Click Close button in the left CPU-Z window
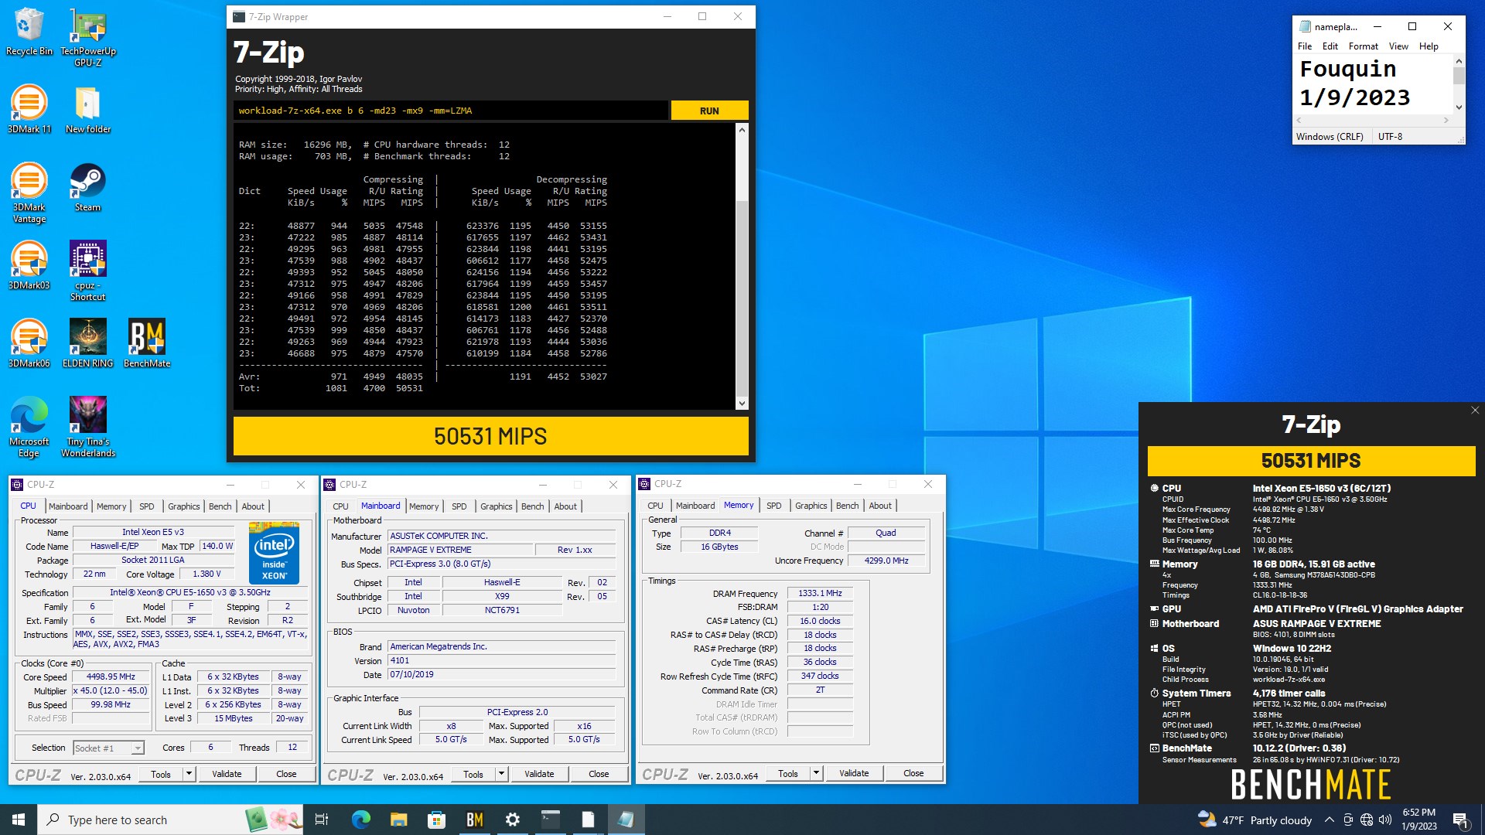 (x=286, y=774)
